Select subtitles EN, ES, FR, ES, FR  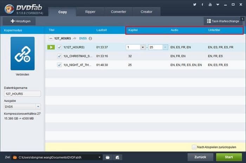click(x=221, y=47)
